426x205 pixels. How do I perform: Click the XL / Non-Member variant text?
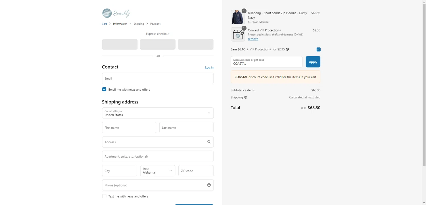[259, 22]
